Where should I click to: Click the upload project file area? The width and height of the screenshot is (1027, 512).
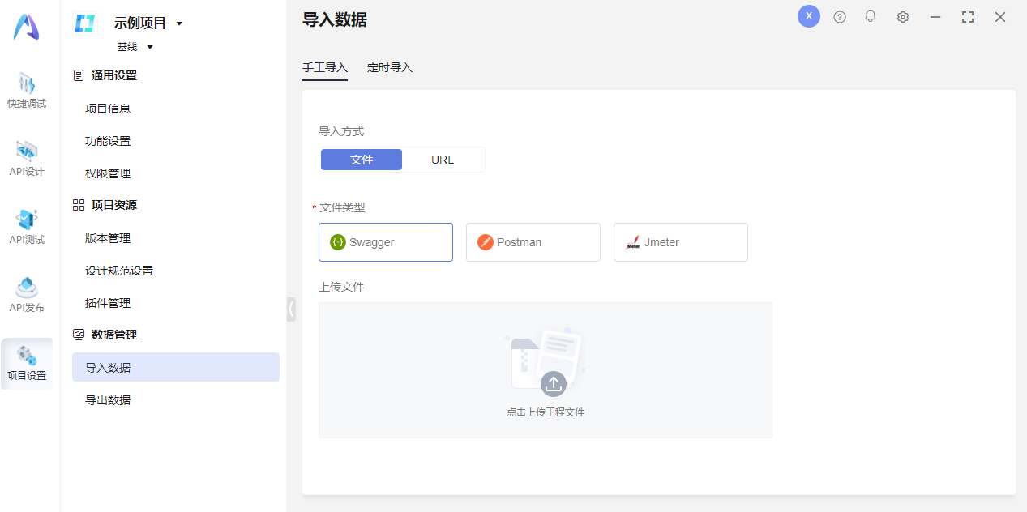pos(546,370)
